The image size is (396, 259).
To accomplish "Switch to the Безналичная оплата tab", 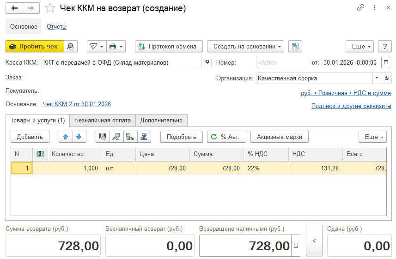I will pyautogui.click(x=103, y=120).
